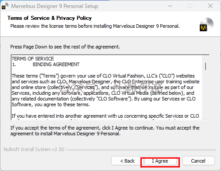Grab the license text scrollbar thumb
The image size is (221, 171).
(x=205, y=66)
